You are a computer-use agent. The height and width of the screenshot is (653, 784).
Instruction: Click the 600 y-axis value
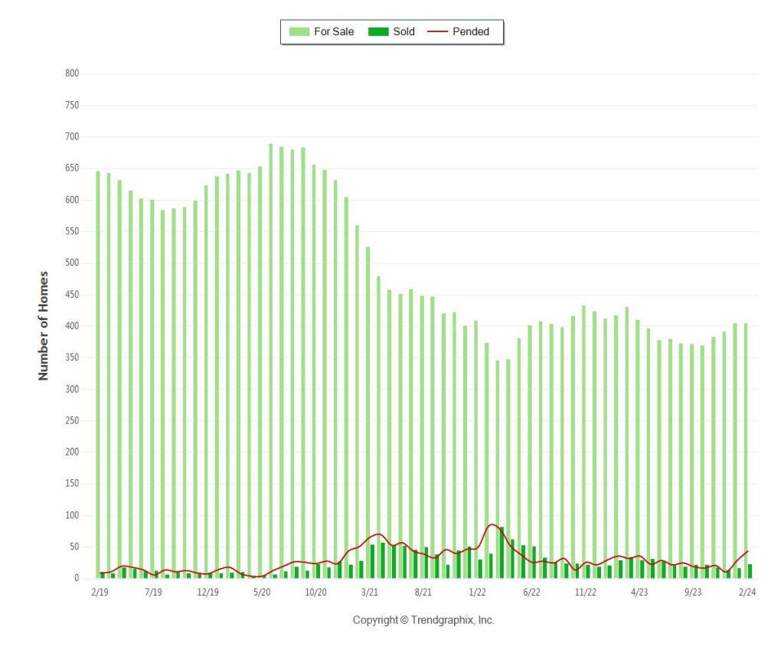click(x=72, y=200)
